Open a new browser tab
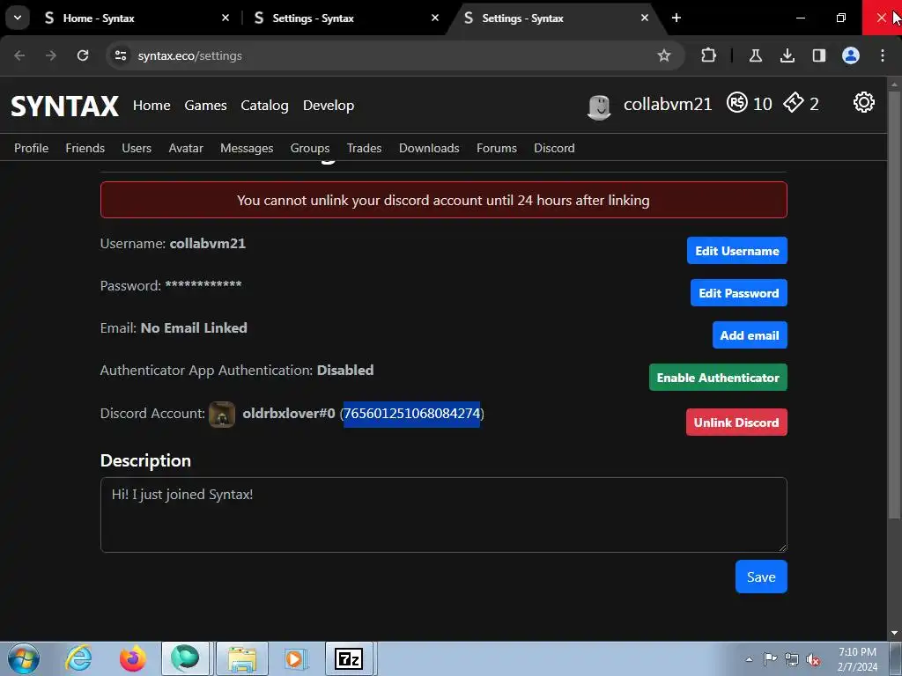This screenshot has width=902, height=676. pyautogui.click(x=676, y=18)
